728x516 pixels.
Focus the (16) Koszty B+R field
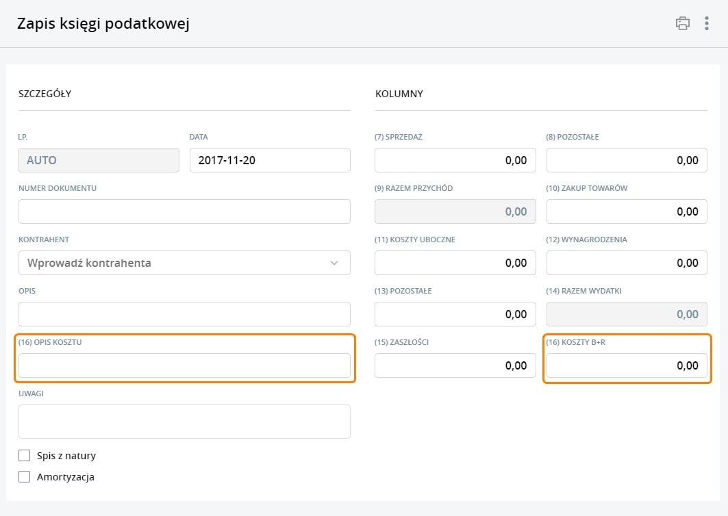[626, 365]
